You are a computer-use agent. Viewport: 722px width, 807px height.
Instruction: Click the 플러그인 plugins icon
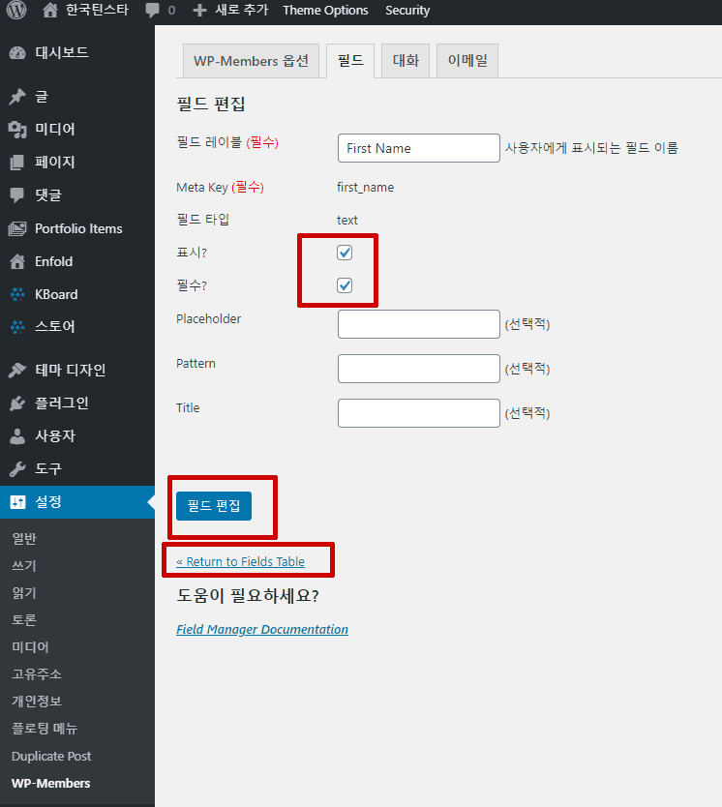[x=17, y=403]
